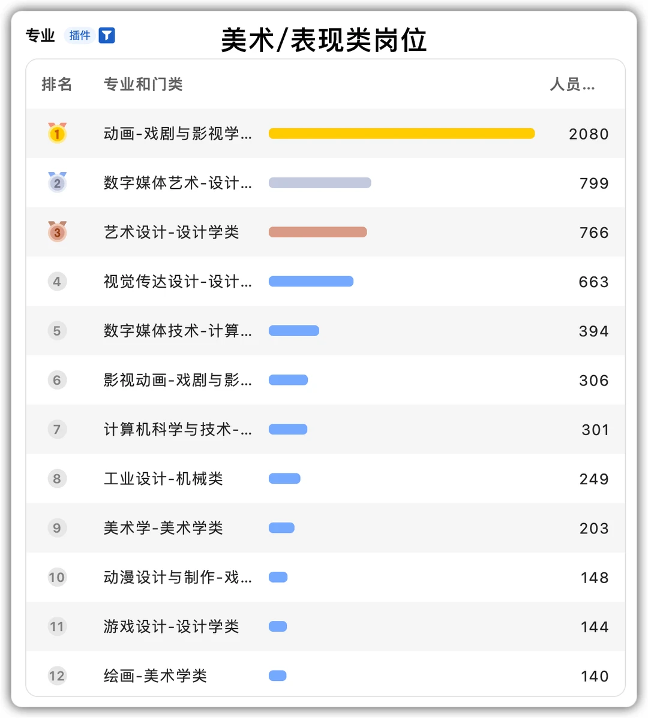Viewport: 648px width, 718px height.
Task: Click the blue bar for 视觉传达设计
Action: 311,282
